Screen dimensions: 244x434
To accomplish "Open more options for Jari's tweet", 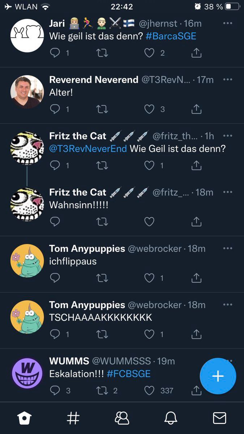I will [227, 23].
